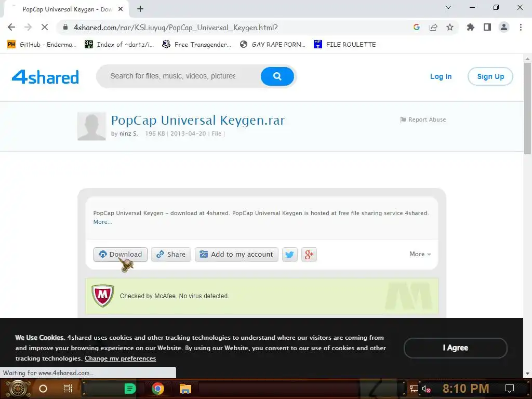The width and height of the screenshot is (532, 399).
Task: Open File Explorer from taskbar
Action: pyautogui.click(x=185, y=389)
